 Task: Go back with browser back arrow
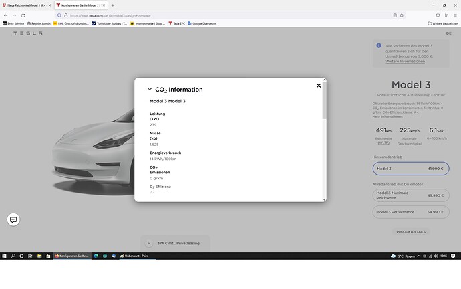pos(5,15)
